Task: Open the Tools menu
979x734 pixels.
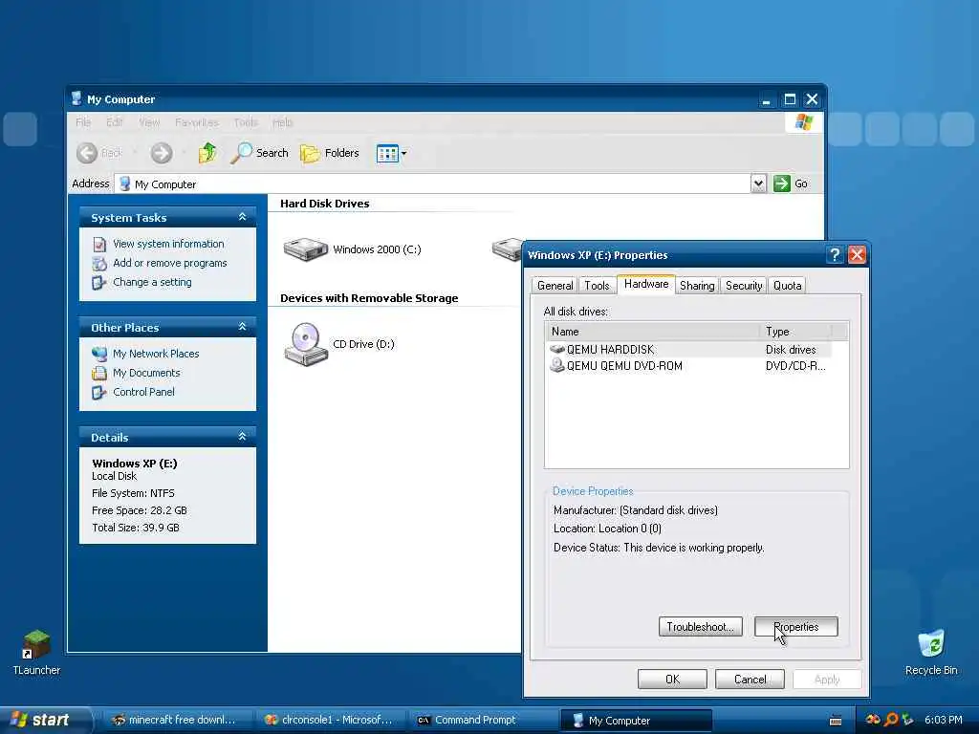Action: (246, 122)
